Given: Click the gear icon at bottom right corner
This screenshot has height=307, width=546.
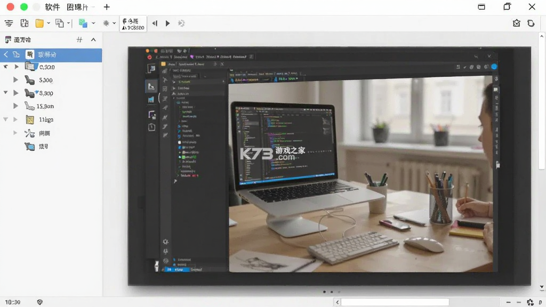Looking at the screenshot, I should point(530,302).
